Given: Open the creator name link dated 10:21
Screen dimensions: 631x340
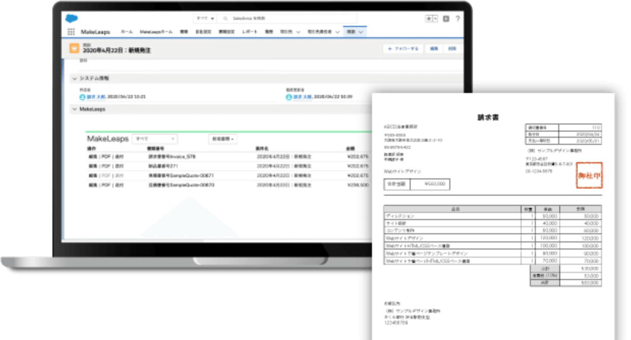Looking at the screenshot, I should 96,96.
